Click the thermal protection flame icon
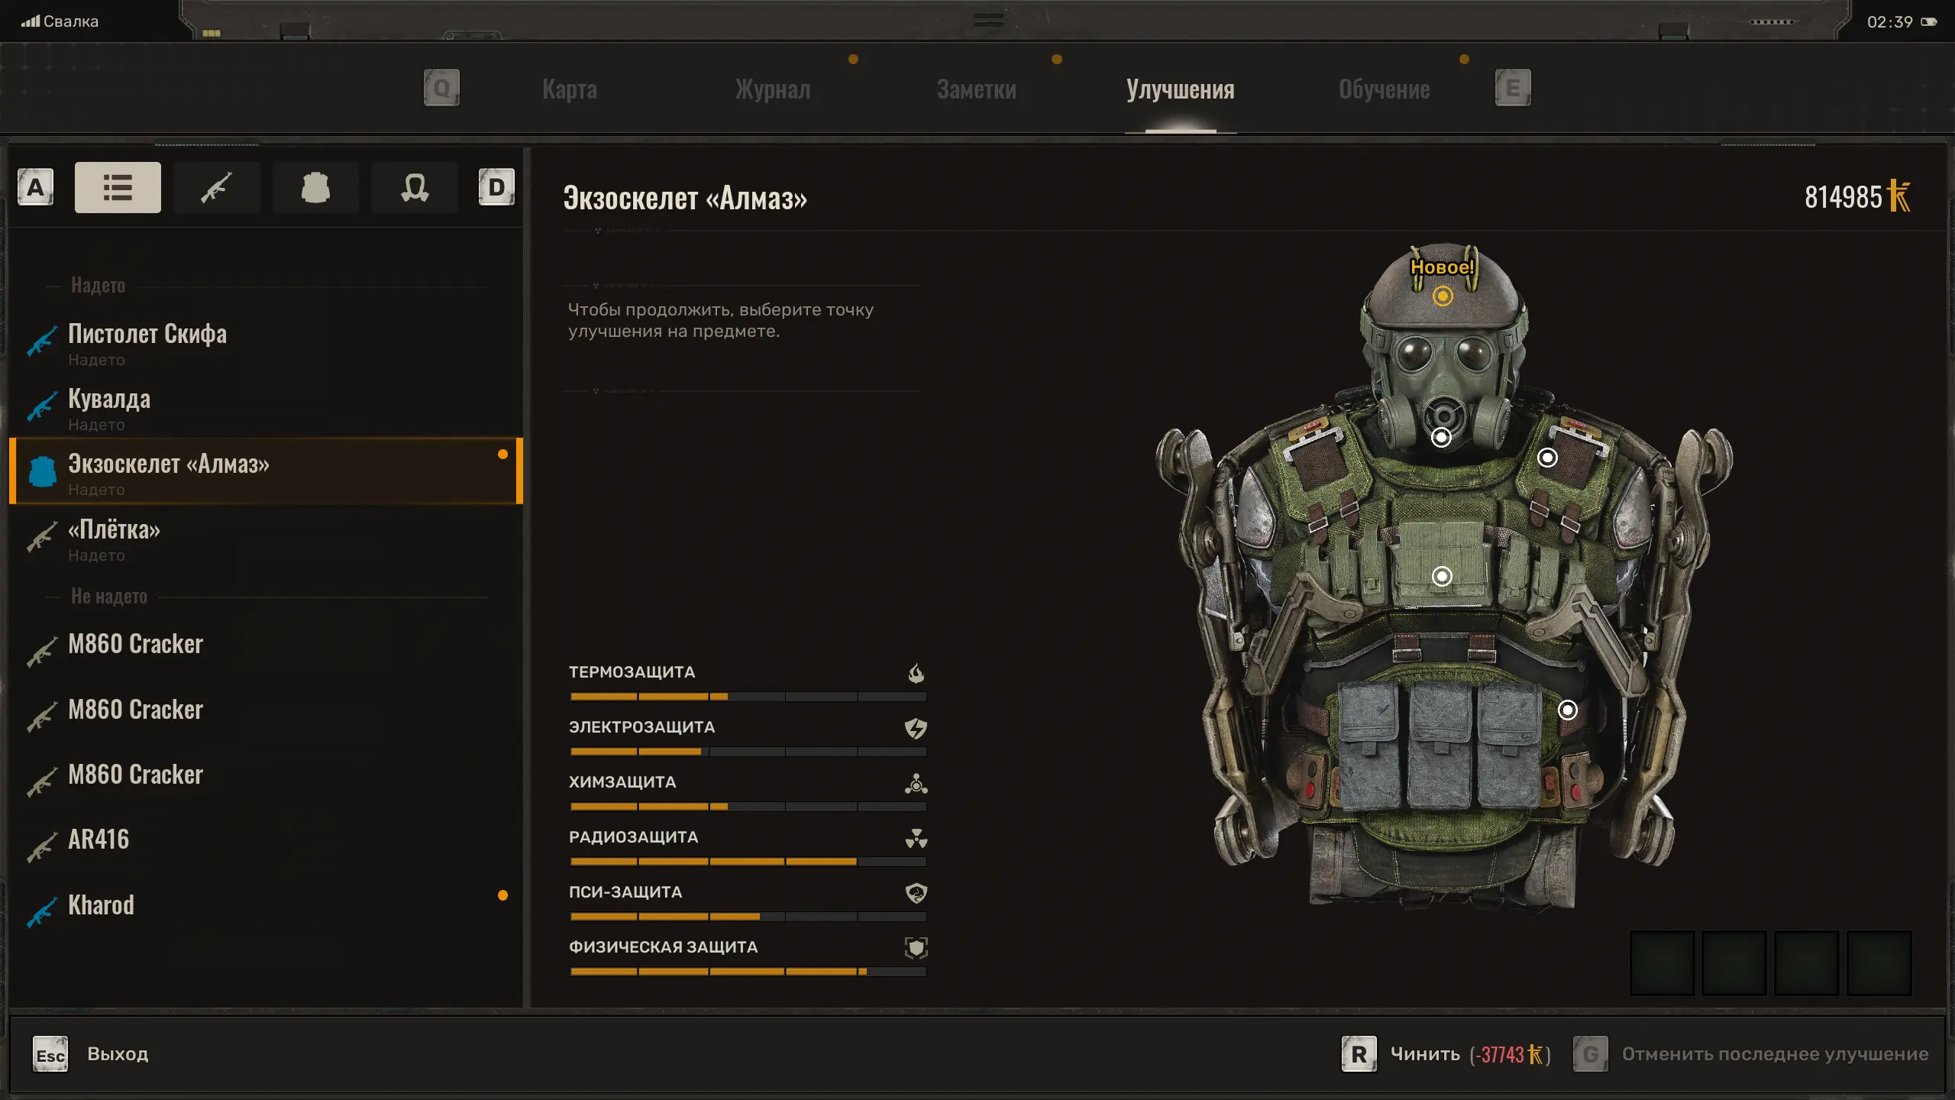The image size is (1955, 1100). [916, 673]
